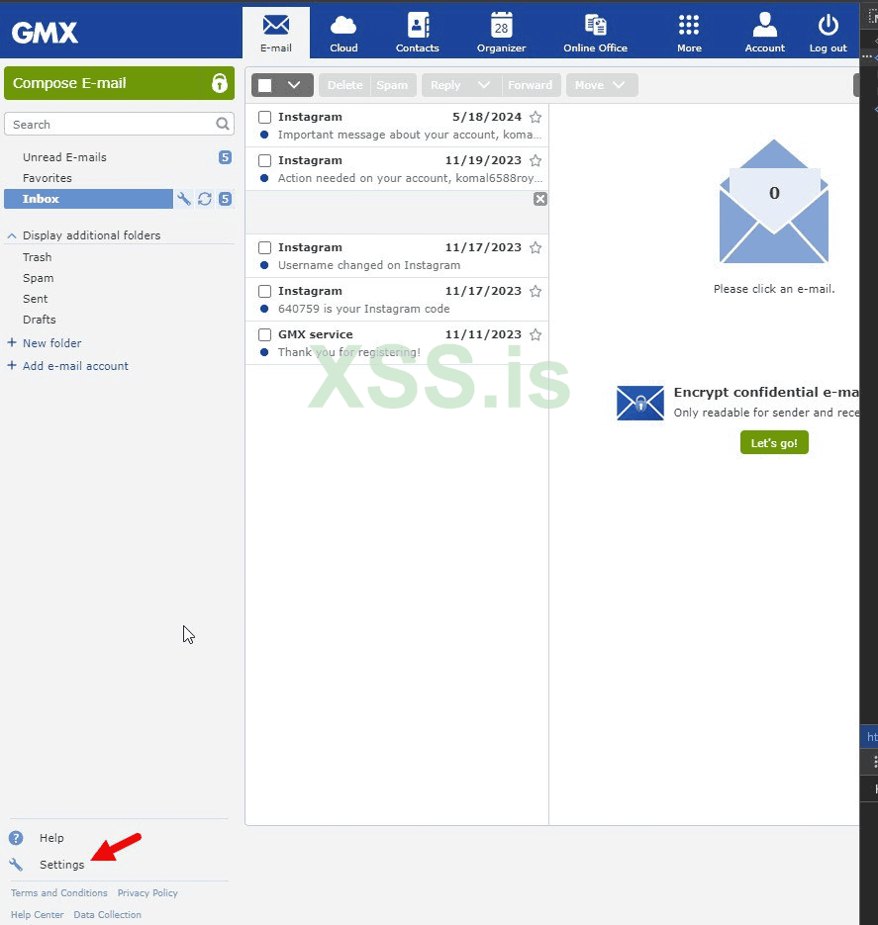Toggle unread dot on Instagram 5/18/2024 email
The image size is (878, 925).
coord(264,135)
